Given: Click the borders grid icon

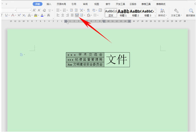Looking at the screenshot, I should tap(95, 15).
